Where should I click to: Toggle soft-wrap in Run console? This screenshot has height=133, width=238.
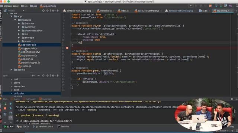[11, 113]
